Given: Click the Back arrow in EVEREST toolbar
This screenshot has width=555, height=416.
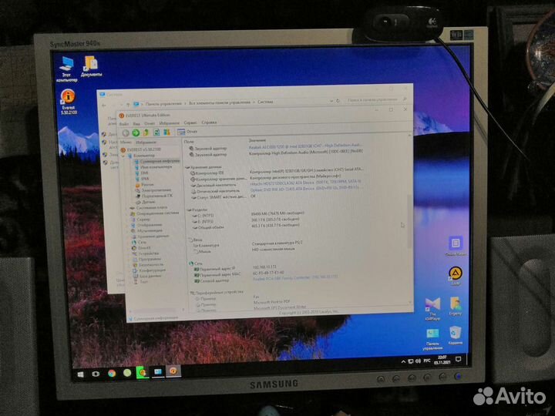Looking at the screenshot, I should (x=126, y=133).
